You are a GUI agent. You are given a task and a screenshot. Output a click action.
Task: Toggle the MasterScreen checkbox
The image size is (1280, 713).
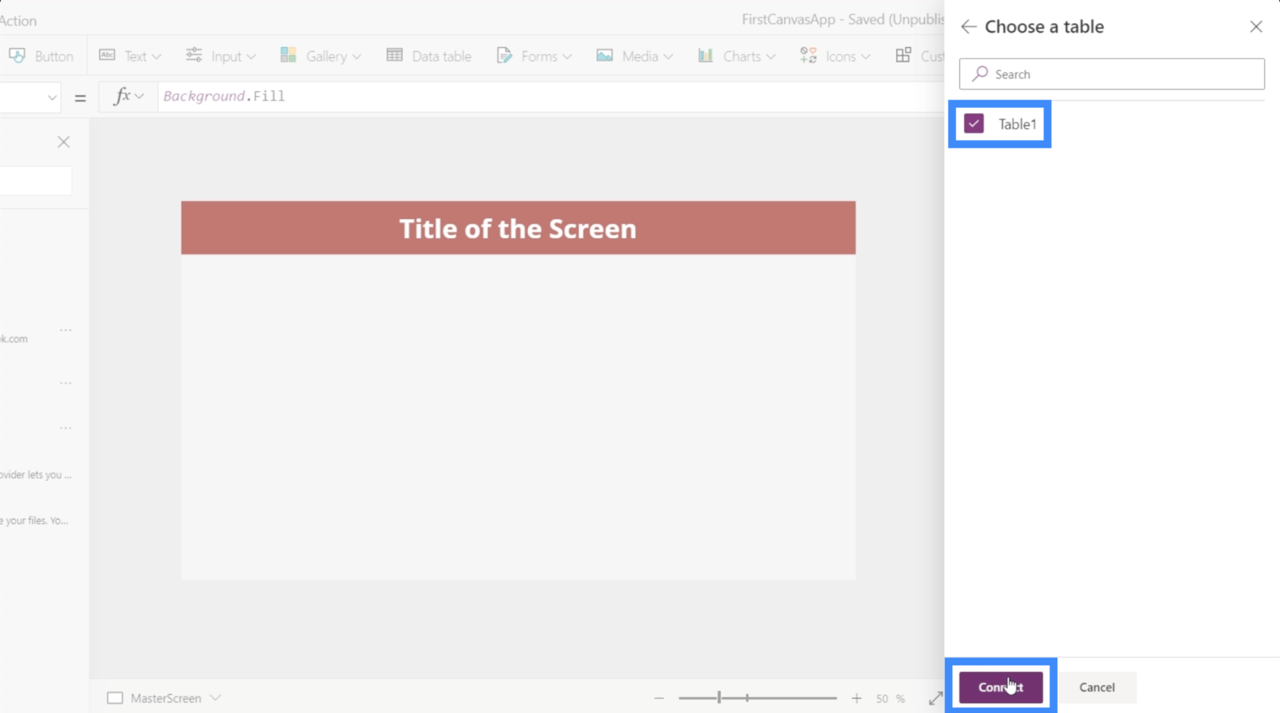click(115, 698)
